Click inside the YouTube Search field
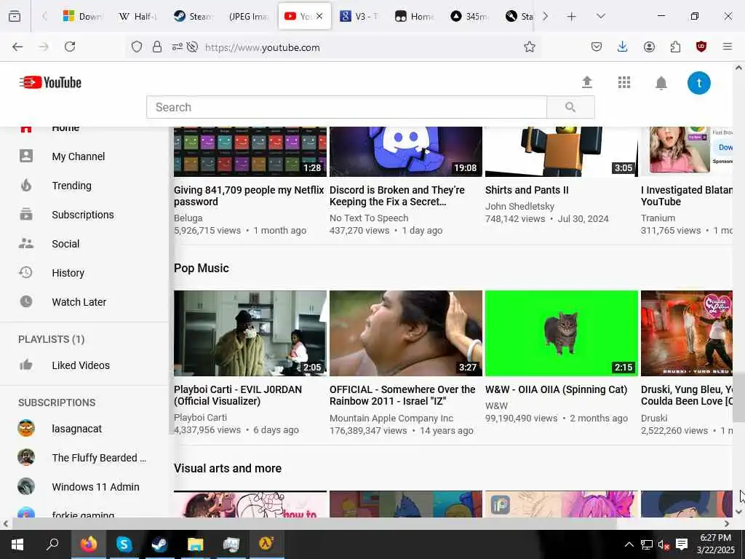The image size is (745, 559). point(347,107)
